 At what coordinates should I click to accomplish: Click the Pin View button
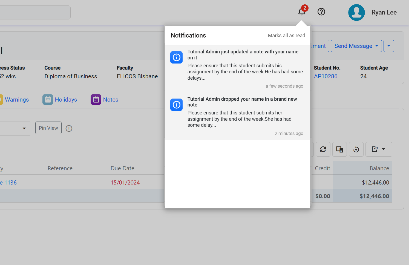click(x=48, y=128)
